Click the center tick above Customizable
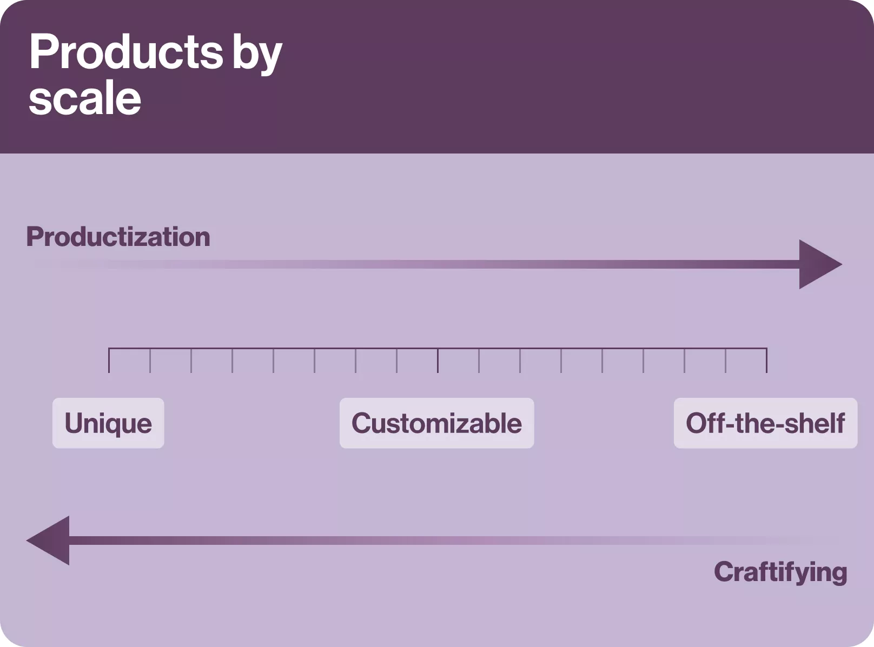Viewport: 874px width, 647px height. [438, 361]
